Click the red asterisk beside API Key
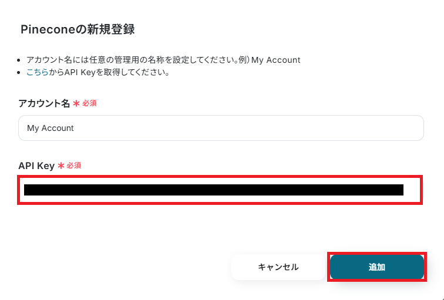The image size is (444, 300). (61, 166)
